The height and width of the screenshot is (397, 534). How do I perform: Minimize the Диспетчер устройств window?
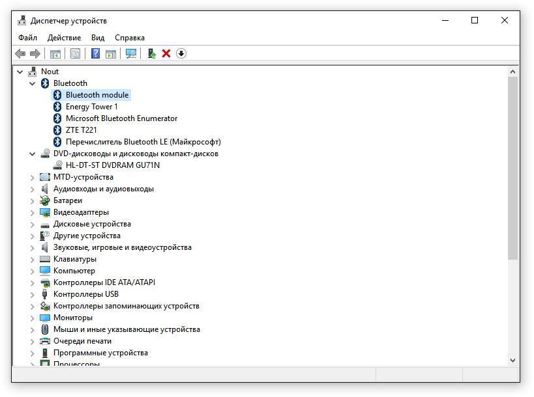(x=445, y=21)
